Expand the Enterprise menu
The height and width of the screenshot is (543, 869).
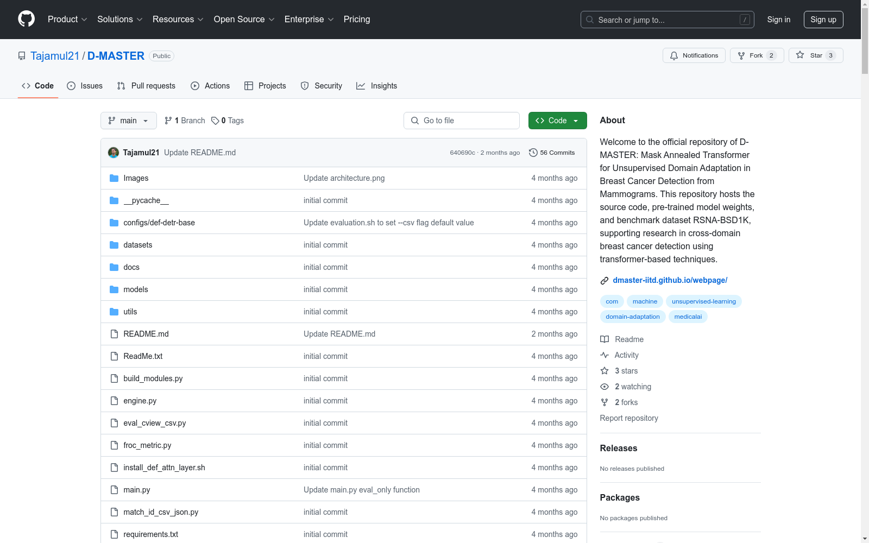(309, 19)
